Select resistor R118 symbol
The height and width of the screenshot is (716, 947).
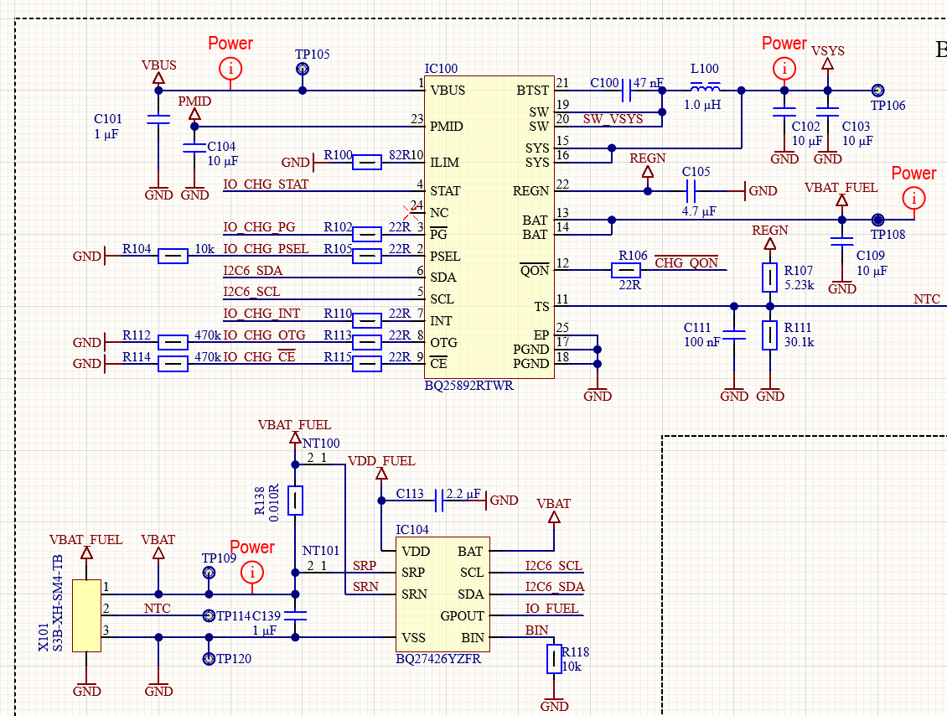(x=554, y=659)
